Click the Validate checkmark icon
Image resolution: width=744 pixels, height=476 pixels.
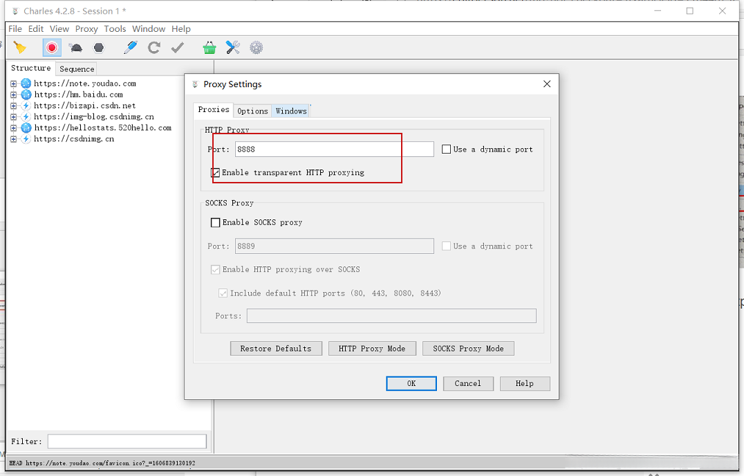click(x=178, y=48)
